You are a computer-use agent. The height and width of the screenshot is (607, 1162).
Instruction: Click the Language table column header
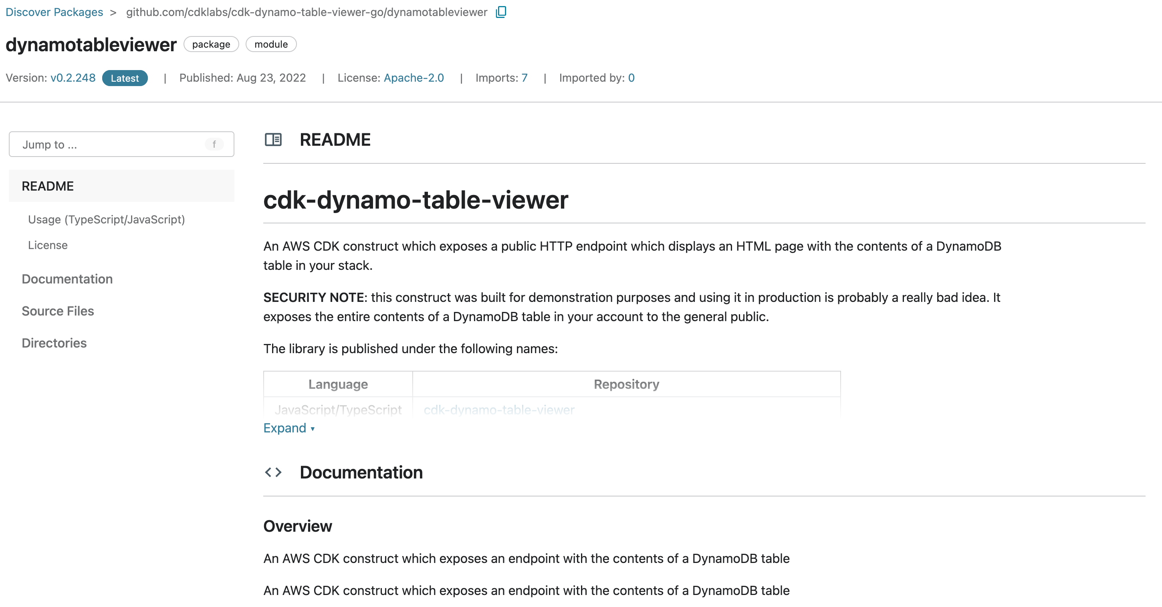(338, 384)
